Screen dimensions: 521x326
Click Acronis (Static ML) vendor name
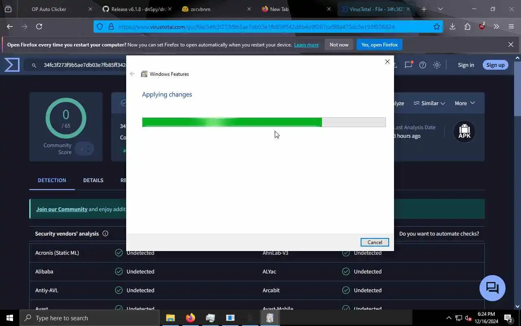click(x=57, y=253)
